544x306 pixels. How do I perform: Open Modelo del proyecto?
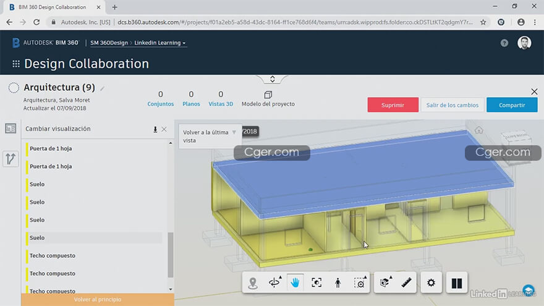pos(268,104)
